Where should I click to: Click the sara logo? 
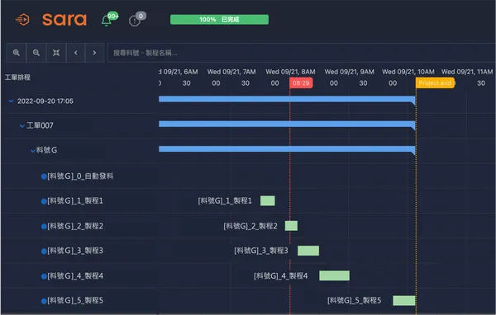[x=64, y=20]
